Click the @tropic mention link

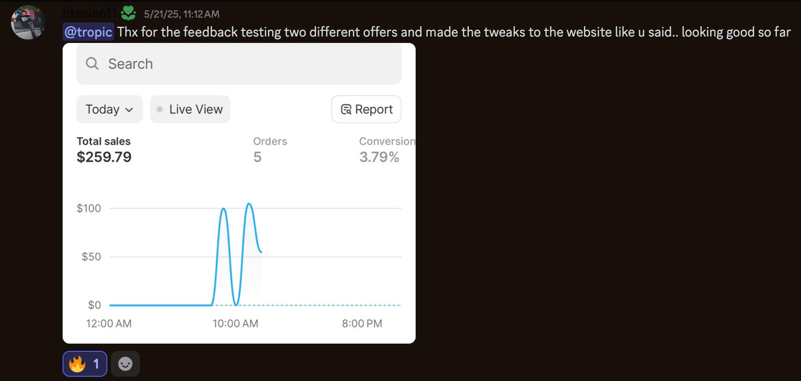(x=88, y=32)
